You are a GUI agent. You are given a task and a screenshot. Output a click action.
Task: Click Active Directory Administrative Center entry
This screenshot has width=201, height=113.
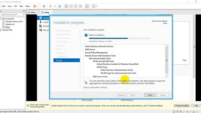coord(117,70)
